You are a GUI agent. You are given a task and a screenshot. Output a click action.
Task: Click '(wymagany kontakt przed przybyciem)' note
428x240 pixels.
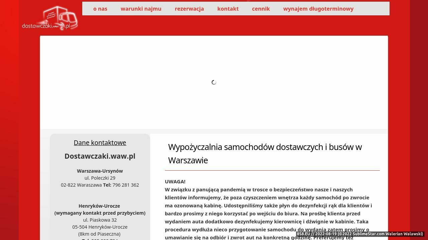[100, 213]
